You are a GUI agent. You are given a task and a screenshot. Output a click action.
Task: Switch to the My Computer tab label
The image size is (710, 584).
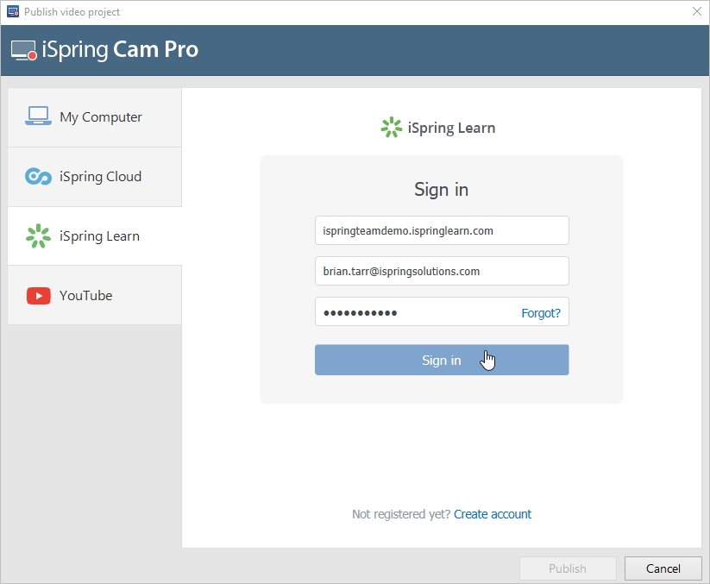pos(101,117)
